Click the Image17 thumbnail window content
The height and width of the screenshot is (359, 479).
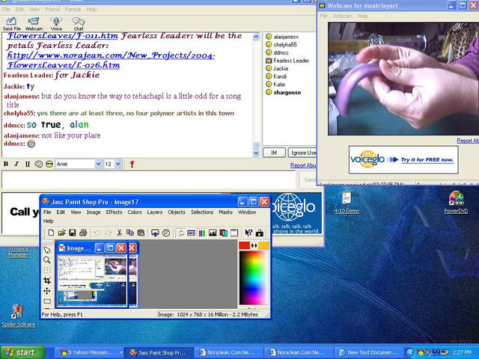[91, 281]
